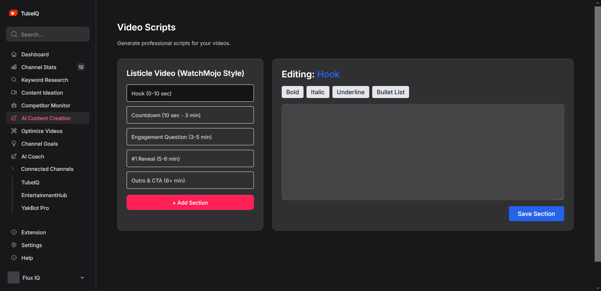Insert a Bullet List
Screen dimensions: 601x291
[x=391, y=92]
